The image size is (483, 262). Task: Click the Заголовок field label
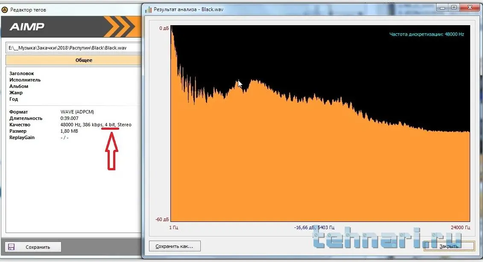pos(21,73)
